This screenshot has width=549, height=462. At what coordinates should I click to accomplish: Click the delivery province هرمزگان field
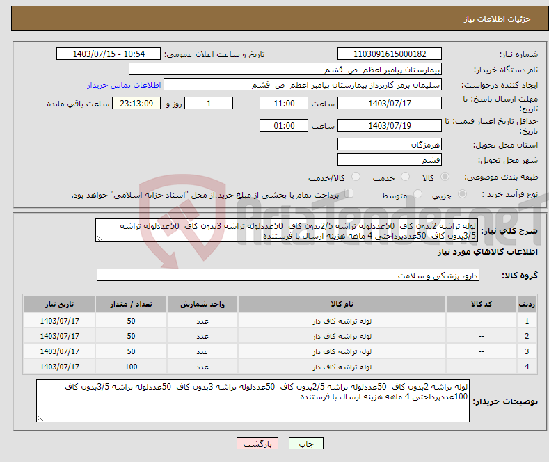pyautogui.click(x=390, y=144)
